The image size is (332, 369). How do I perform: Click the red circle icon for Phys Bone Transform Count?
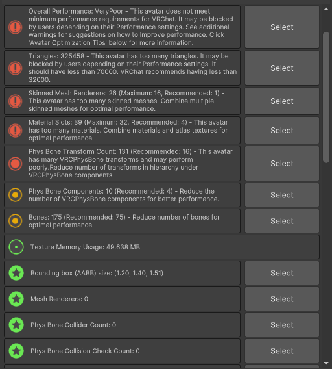pyautogui.click(x=16, y=164)
